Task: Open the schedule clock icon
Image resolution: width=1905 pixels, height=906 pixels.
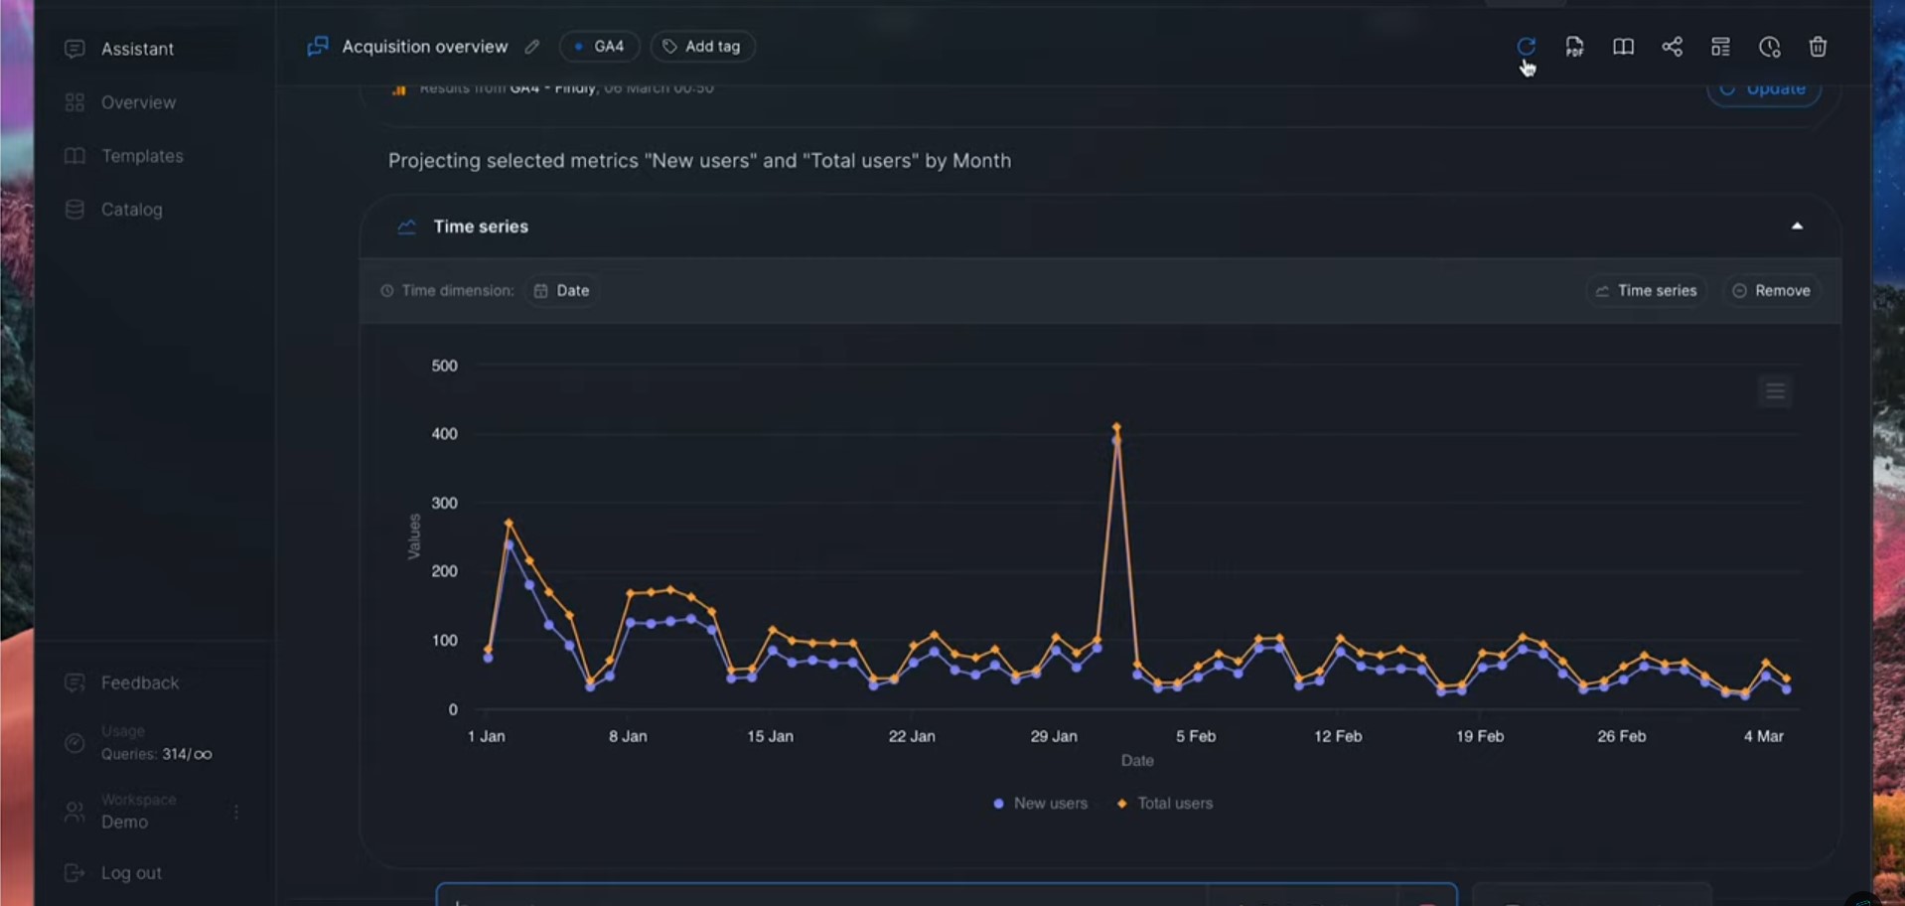Action: click(1769, 47)
